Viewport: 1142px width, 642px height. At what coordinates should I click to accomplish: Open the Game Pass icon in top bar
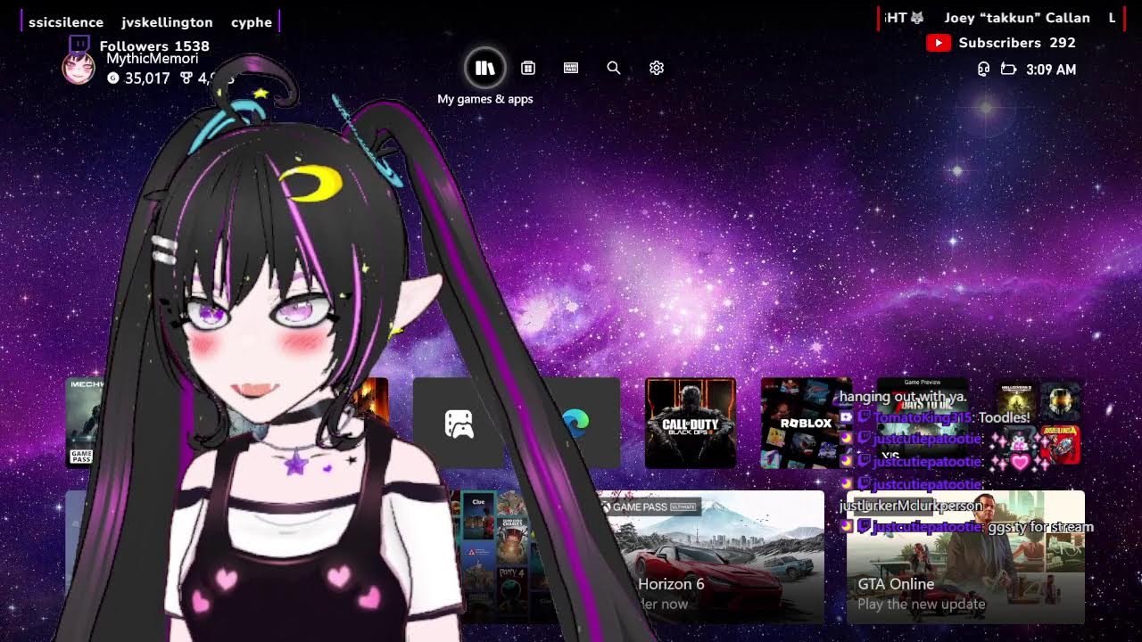(571, 68)
